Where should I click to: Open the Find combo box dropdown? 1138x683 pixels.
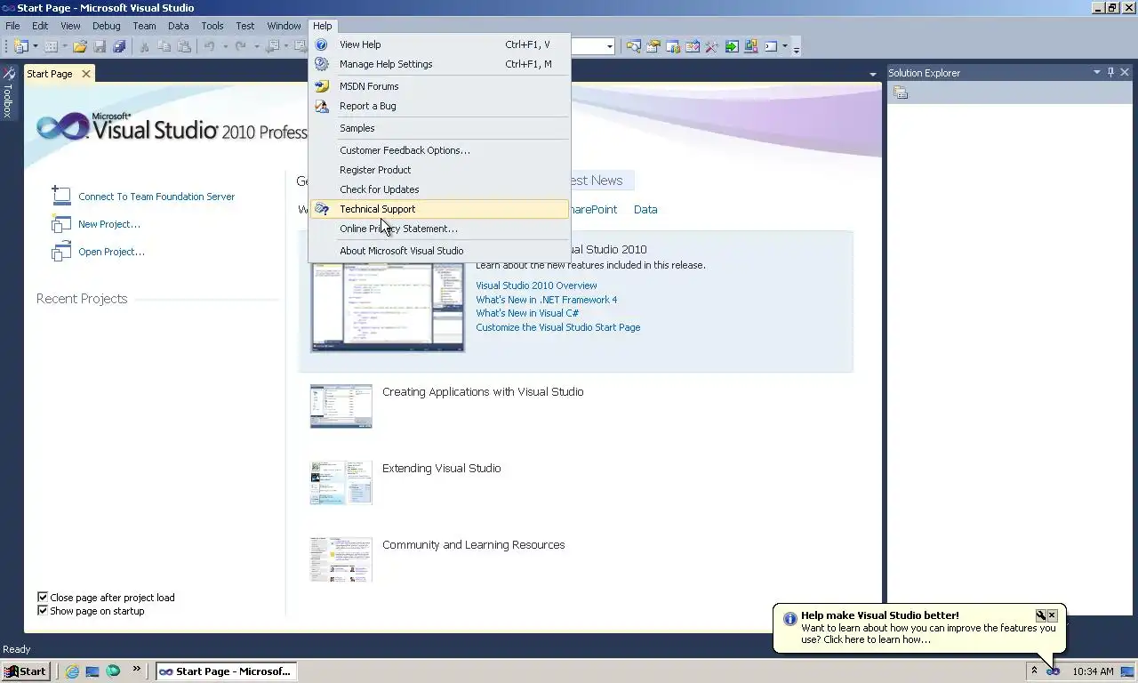point(609,46)
